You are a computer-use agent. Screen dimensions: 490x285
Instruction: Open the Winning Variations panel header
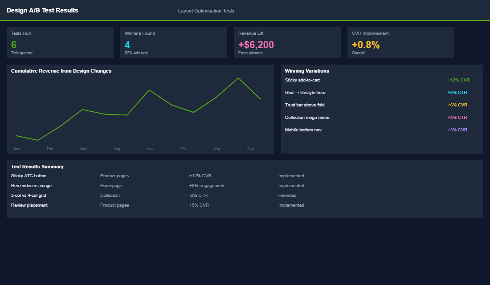(307, 71)
